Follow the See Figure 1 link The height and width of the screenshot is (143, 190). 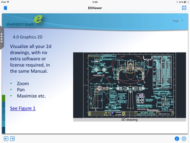[23, 108]
